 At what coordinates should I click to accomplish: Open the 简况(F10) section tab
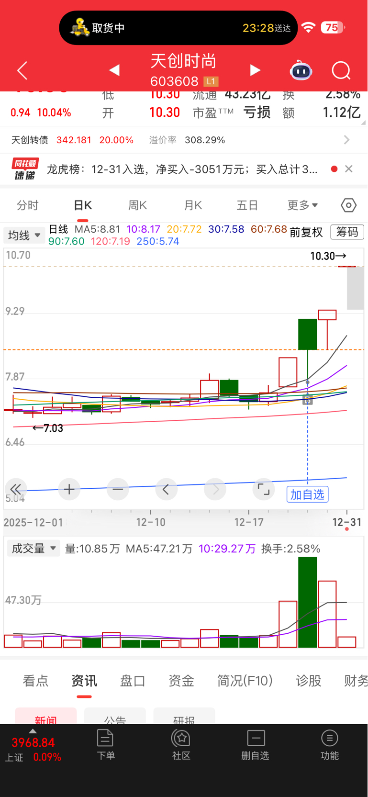point(245,681)
